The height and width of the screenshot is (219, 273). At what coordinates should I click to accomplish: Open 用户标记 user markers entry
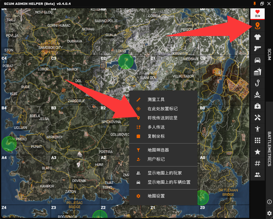click(163, 159)
